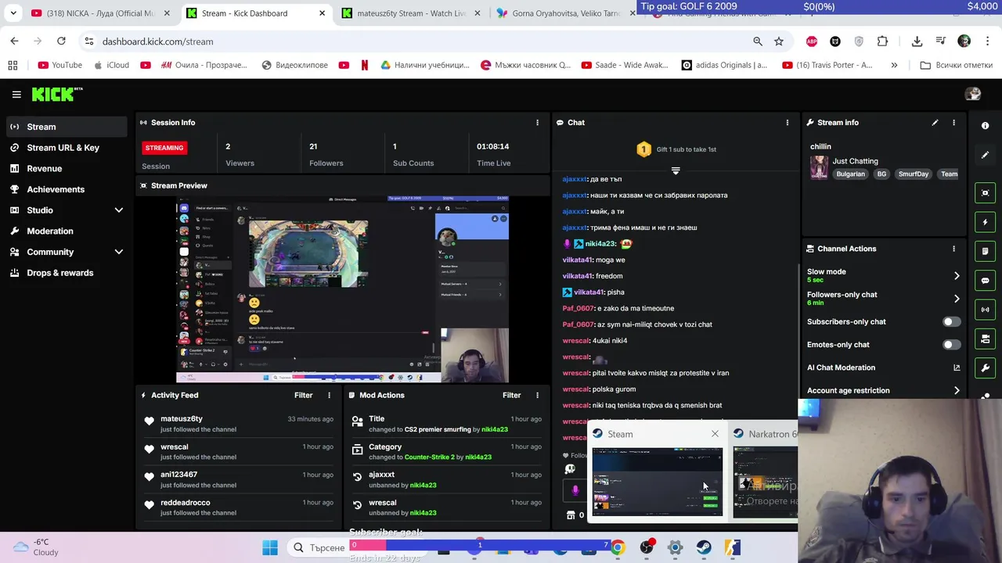Viewport: 1002px width, 563px height.
Task: Toggle Subscribers-only chat
Action: 951,321
